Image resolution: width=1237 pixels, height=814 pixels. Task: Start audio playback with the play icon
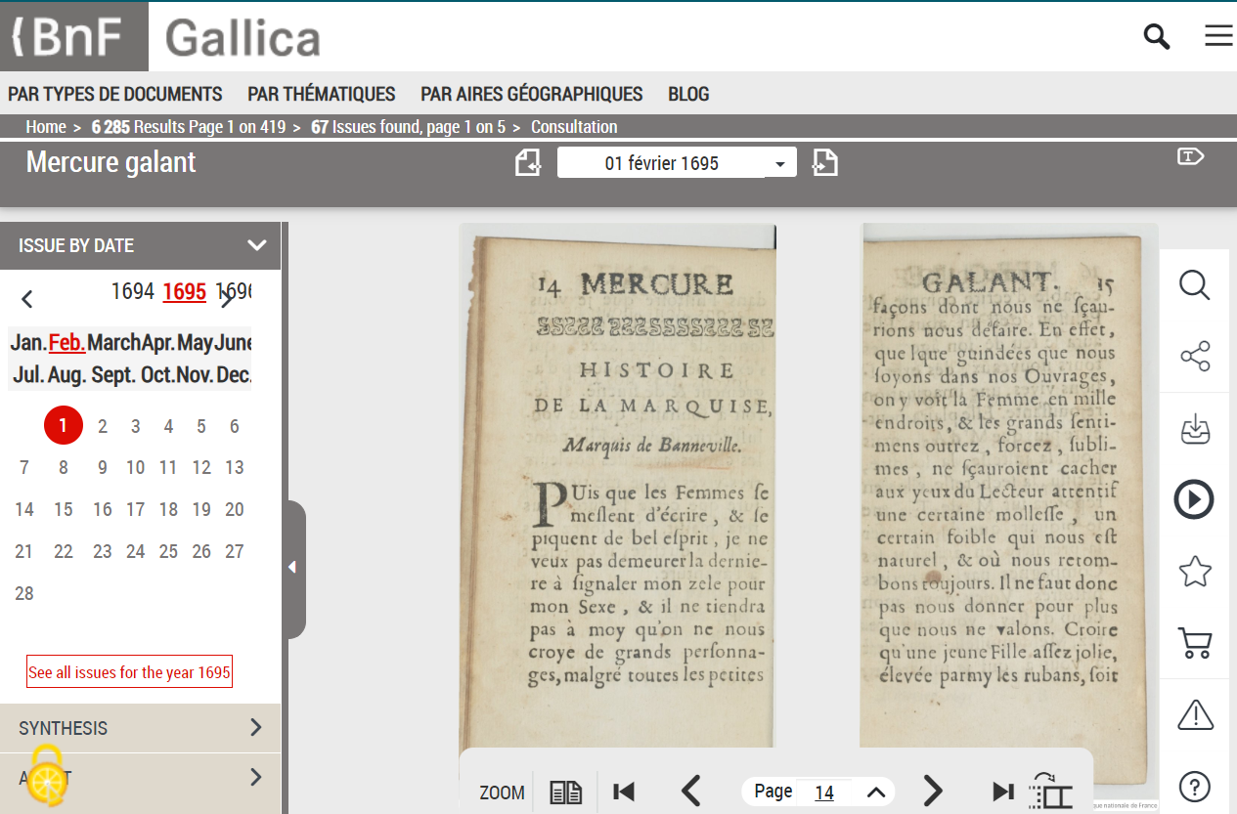pos(1194,499)
